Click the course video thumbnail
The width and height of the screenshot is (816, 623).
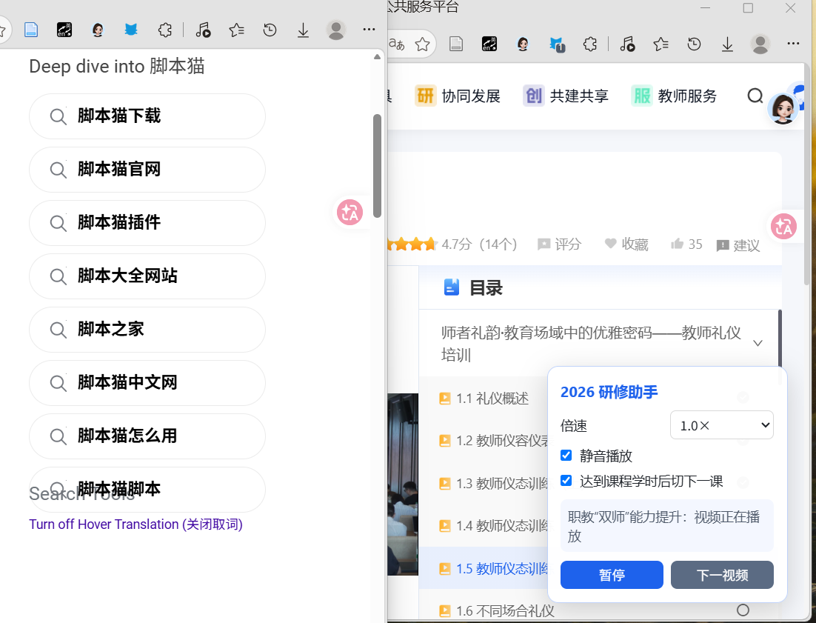click(x=403, y=484)
